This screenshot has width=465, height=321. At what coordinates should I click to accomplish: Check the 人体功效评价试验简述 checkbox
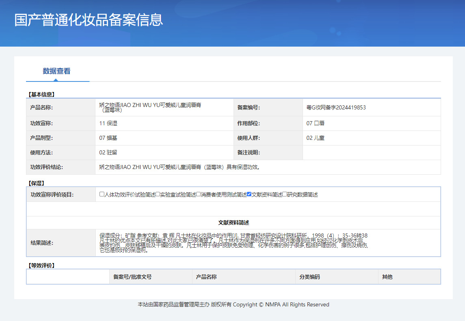pyautogui.click(x=102, y=194)
